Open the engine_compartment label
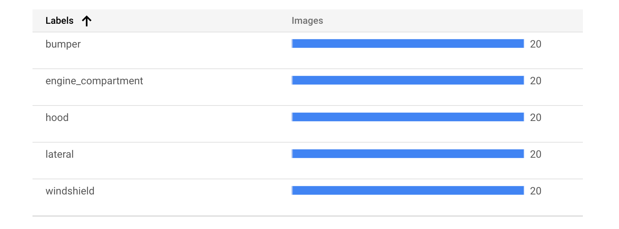619x229 pixels. pos(94,81)
